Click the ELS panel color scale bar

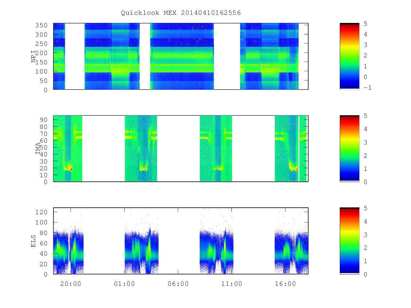point(349,241)
